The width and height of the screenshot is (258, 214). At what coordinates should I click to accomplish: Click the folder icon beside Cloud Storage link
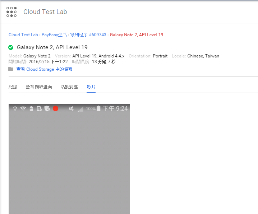click(11, 69)
